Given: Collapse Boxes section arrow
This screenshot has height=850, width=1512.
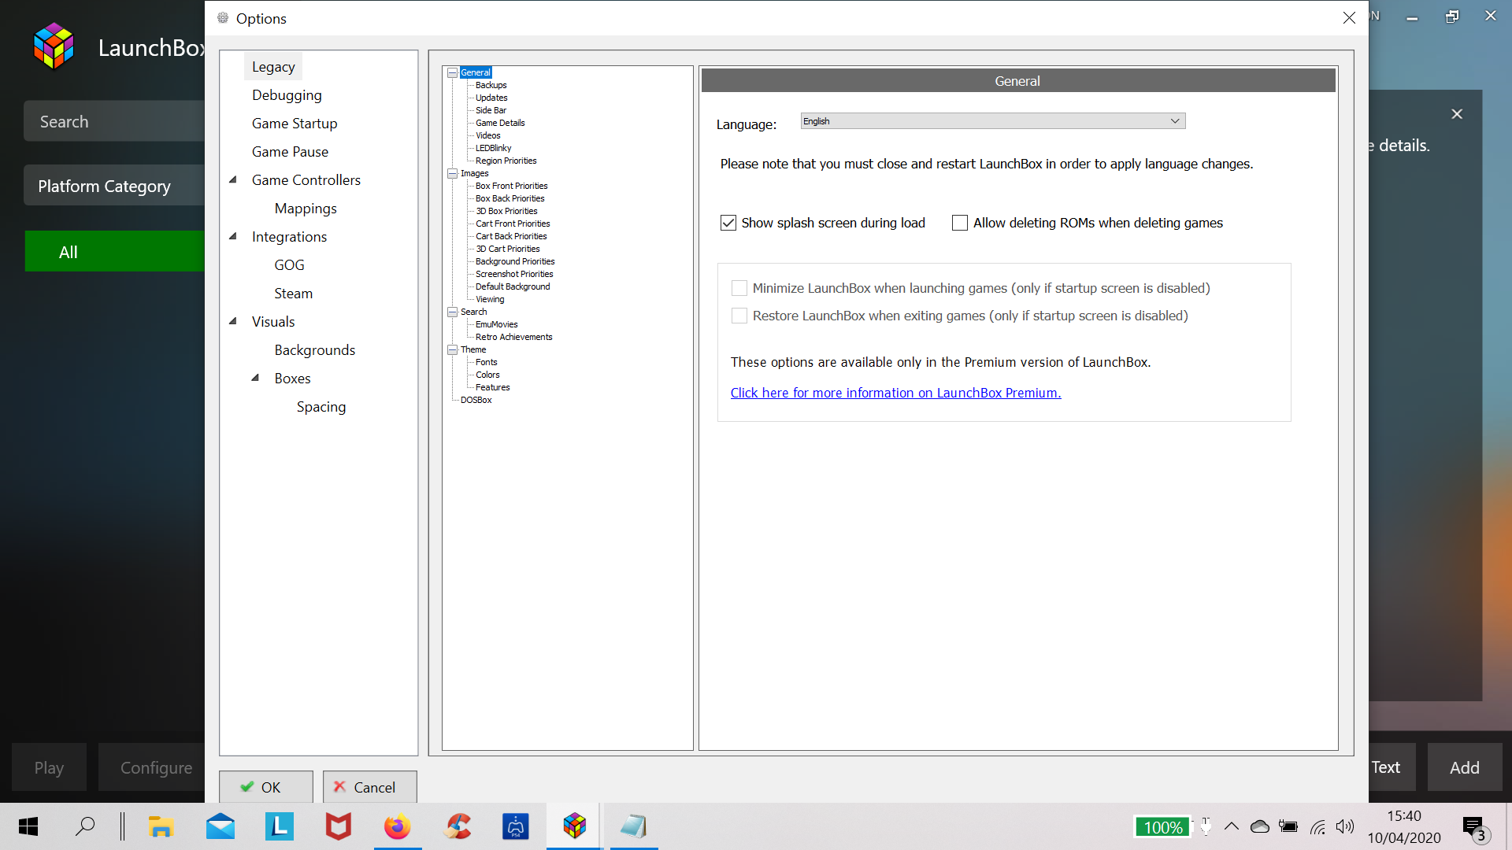Looking at the screenshot, I should coord(255,378).
